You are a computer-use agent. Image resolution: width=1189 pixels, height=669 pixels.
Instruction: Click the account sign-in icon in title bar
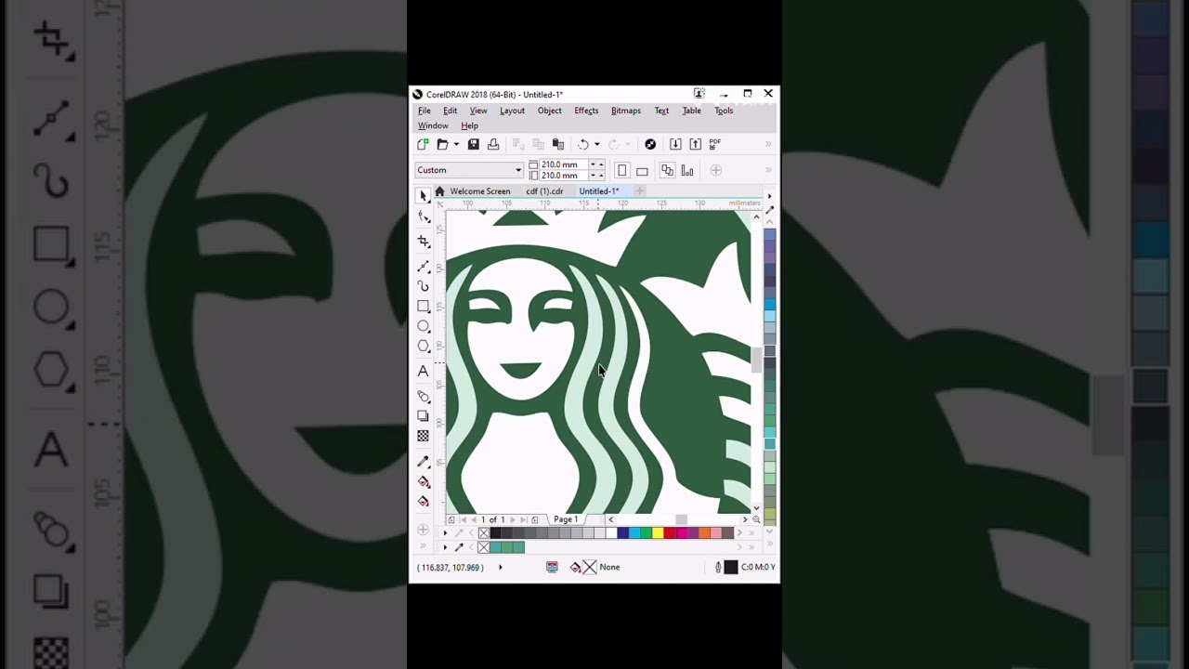tap(699, 94)
